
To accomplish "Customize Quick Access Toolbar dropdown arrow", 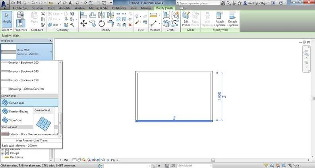I will click(x=111, y=3).
